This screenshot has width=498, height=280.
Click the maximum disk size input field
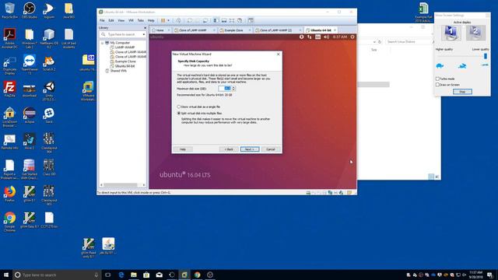[225, 89]
